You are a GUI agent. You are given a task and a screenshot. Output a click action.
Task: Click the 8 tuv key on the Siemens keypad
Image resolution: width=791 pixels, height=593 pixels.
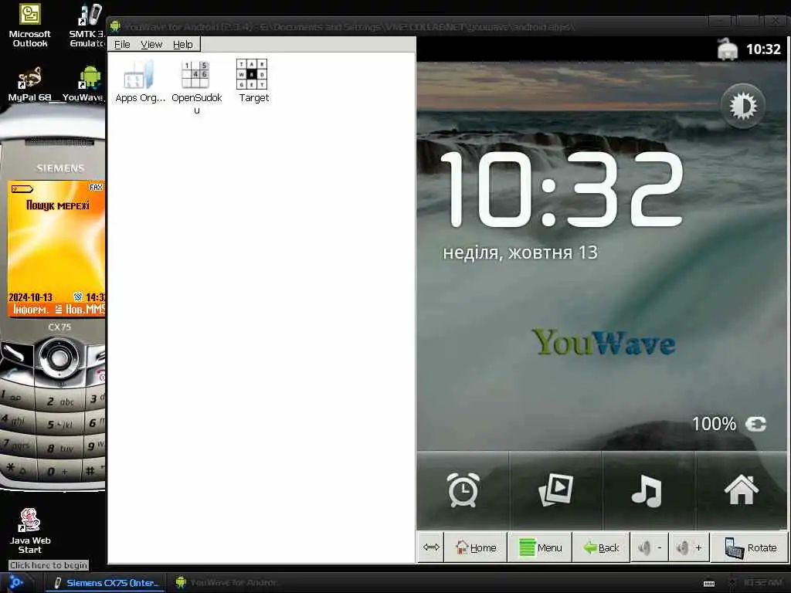pos(59,448)
